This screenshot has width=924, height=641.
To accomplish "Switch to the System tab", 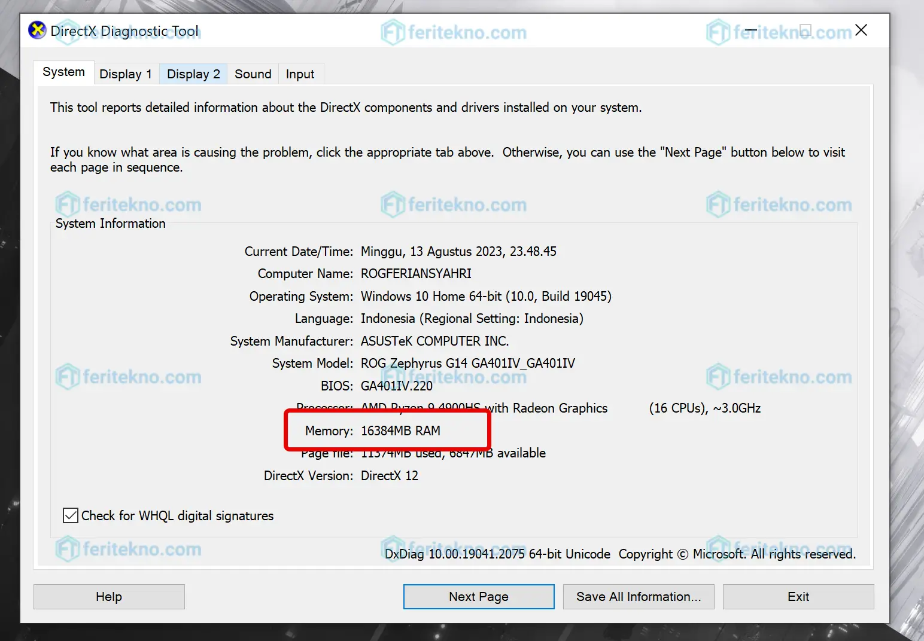I will click(63, 72).
